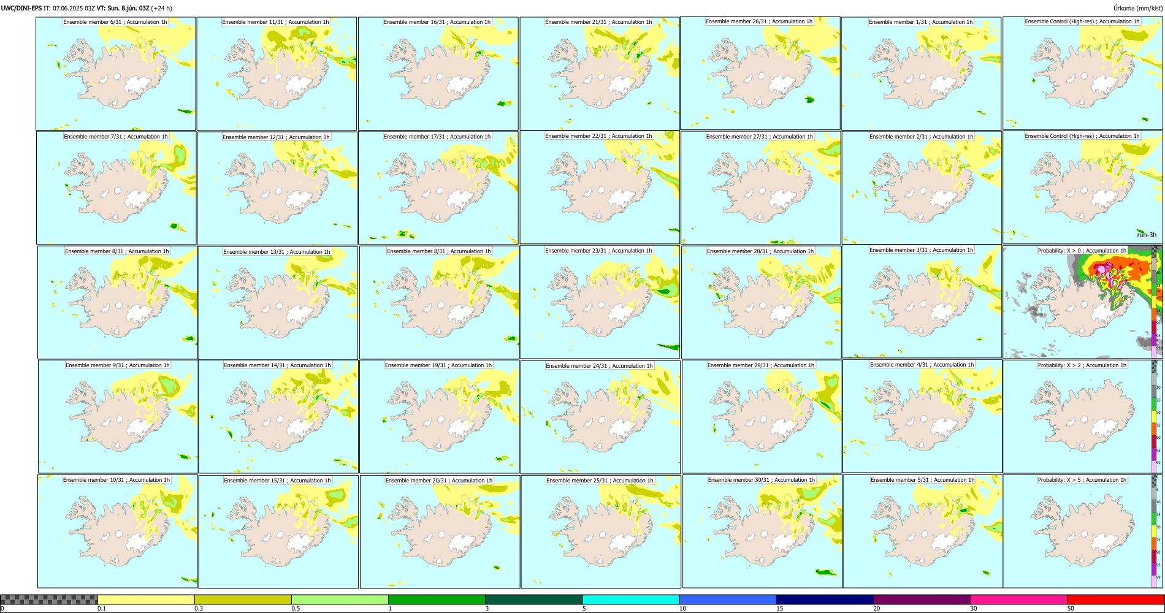
Task: Pick the navy 15–20 legend swatch
Action: [825, 600]
